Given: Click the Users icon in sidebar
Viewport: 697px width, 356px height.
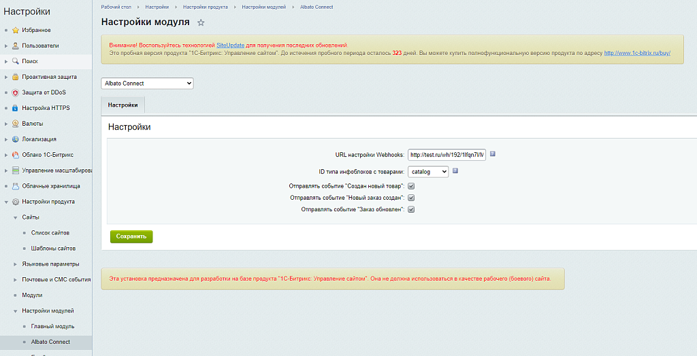Looking at the screenshot, I should coord(15,46).
